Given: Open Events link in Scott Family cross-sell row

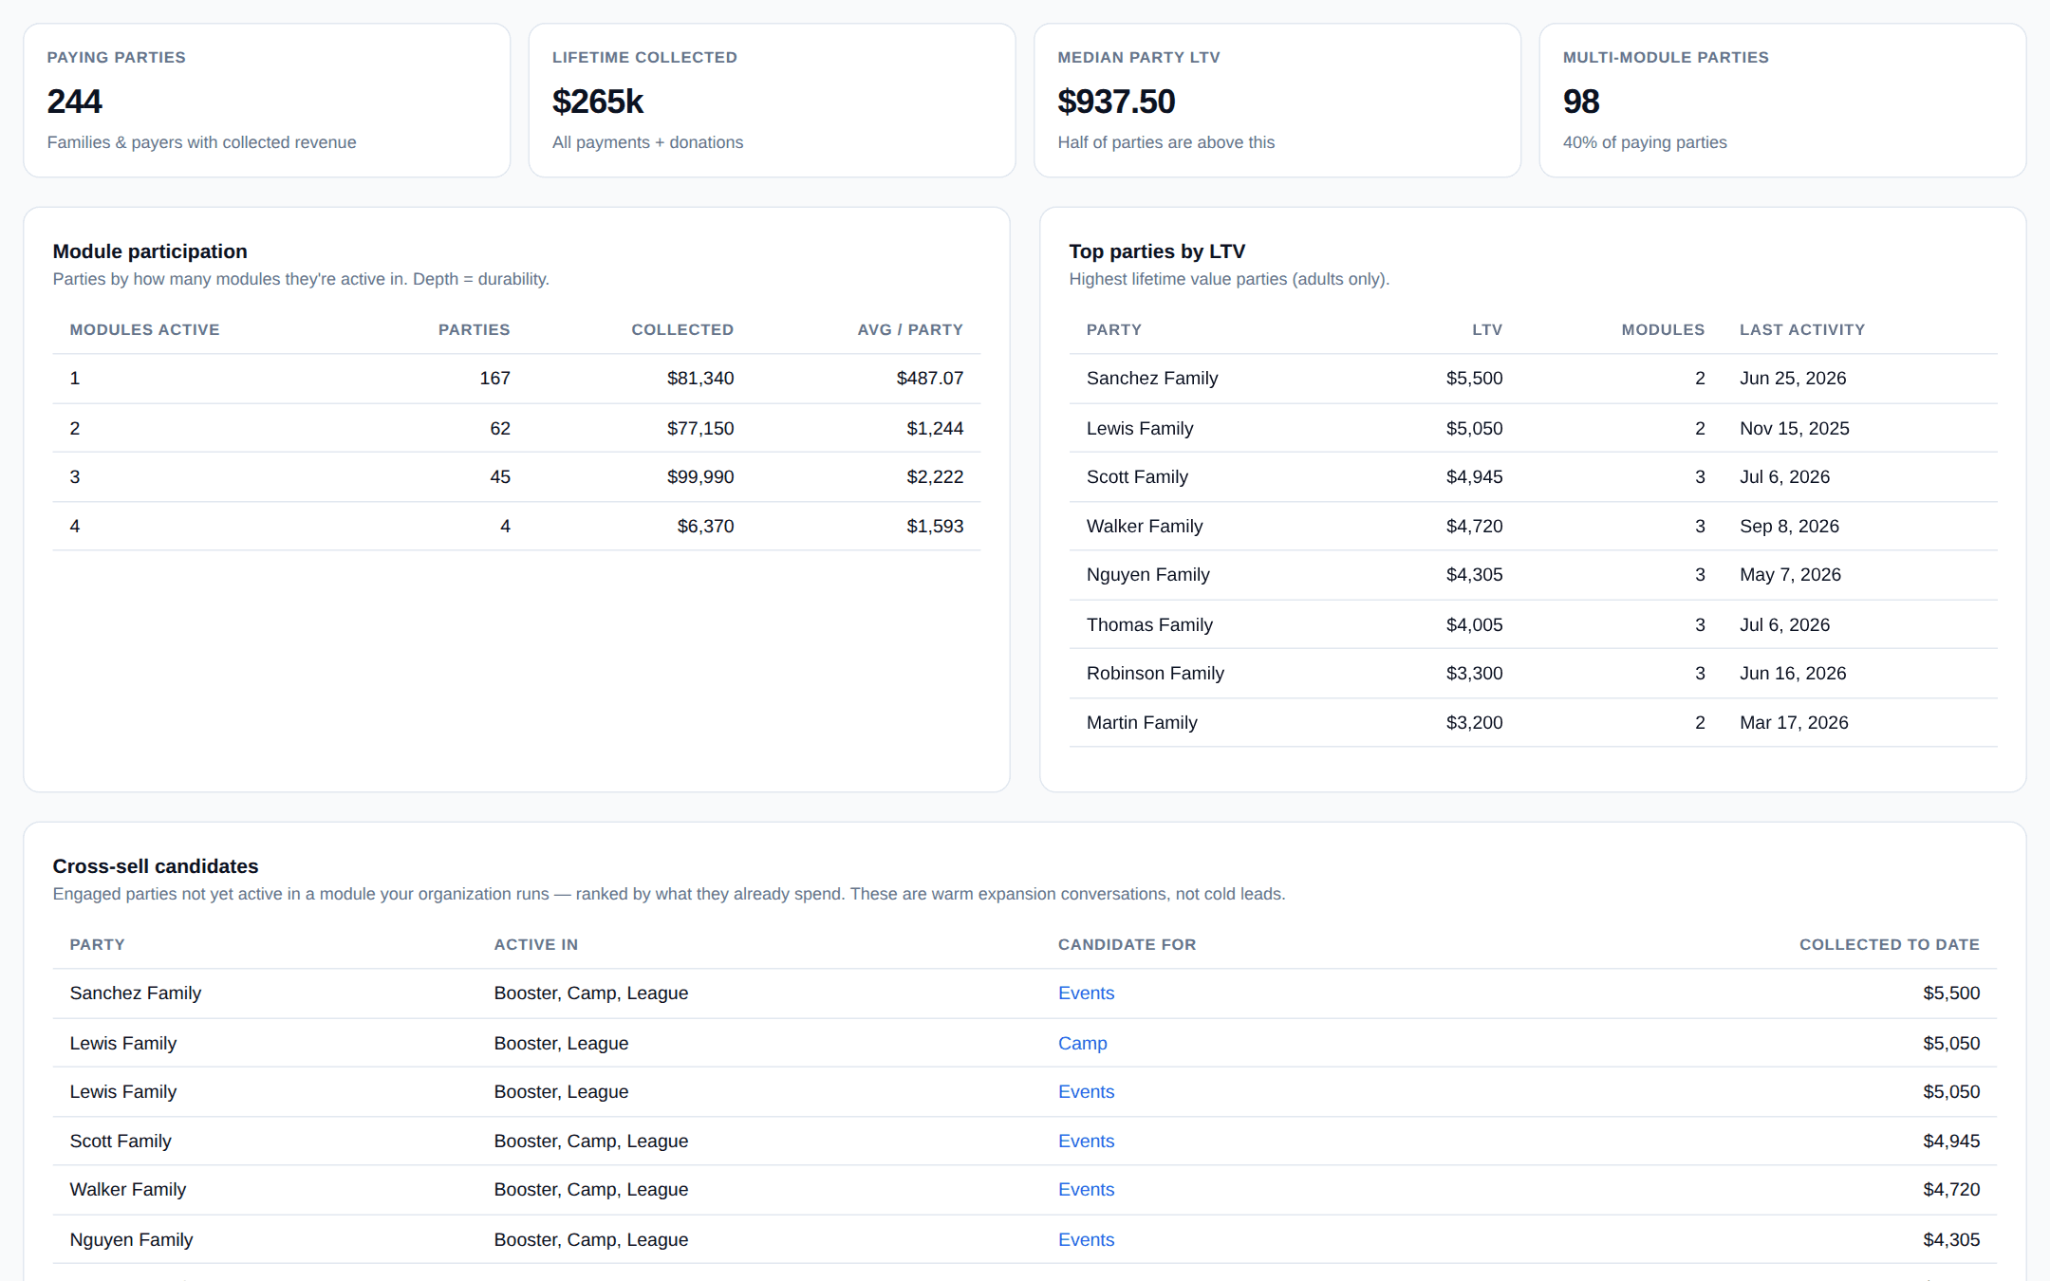Looking at the screenshot, I should pos(1086,1141).
